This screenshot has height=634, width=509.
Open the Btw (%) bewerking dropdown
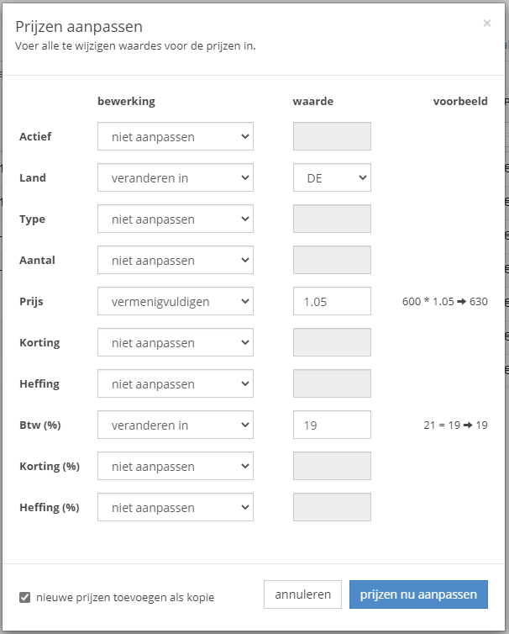[176, 425]
